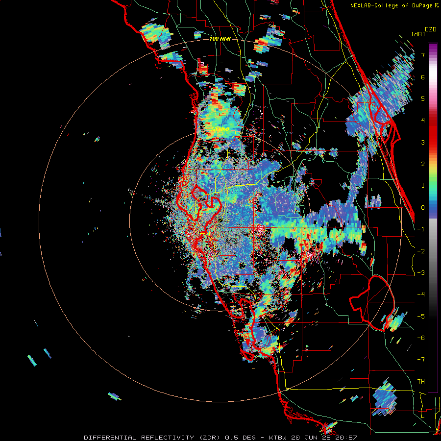Click the 20:57 timestamp text
441x441 pixels.
(x=345, y=438)
